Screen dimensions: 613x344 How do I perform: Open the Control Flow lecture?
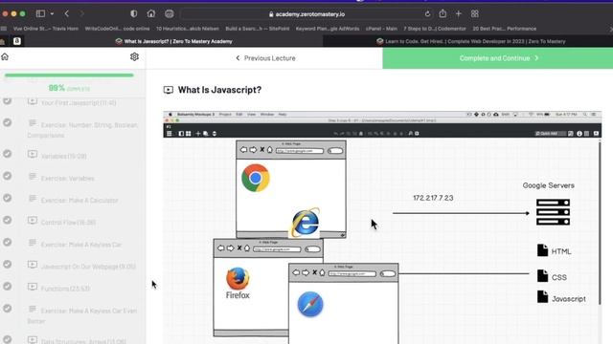pos(68,223)
